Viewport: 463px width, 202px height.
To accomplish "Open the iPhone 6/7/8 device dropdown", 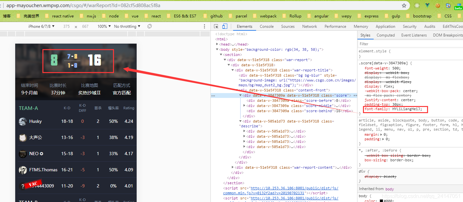I will (41, 27).
